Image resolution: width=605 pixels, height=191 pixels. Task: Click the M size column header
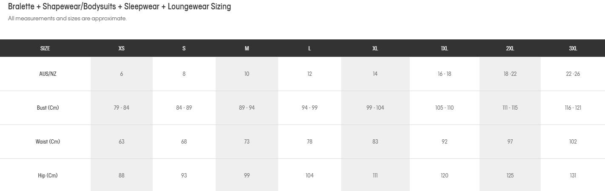tap(247, 48)
